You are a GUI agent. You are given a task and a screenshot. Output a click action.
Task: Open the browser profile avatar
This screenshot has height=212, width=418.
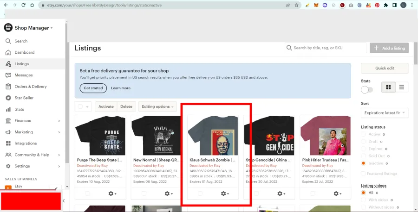coord(403,5)
